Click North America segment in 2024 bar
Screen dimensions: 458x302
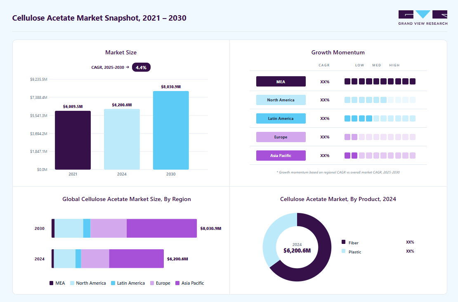tap(64, 258)
